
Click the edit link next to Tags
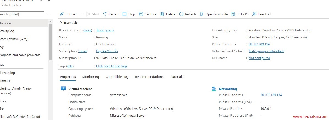(70, 66)
